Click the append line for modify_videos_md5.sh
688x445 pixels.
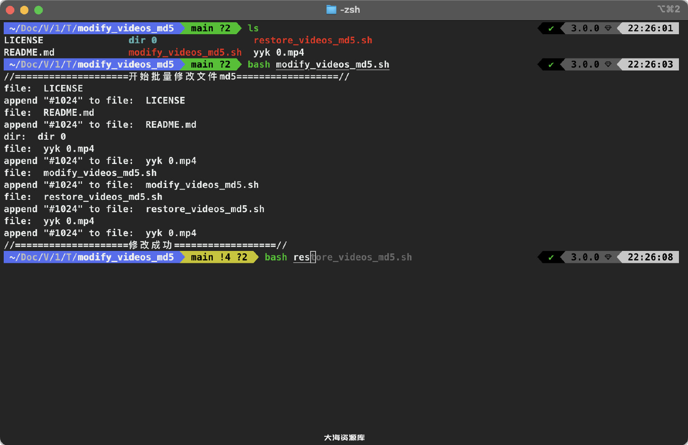[132, 185]
